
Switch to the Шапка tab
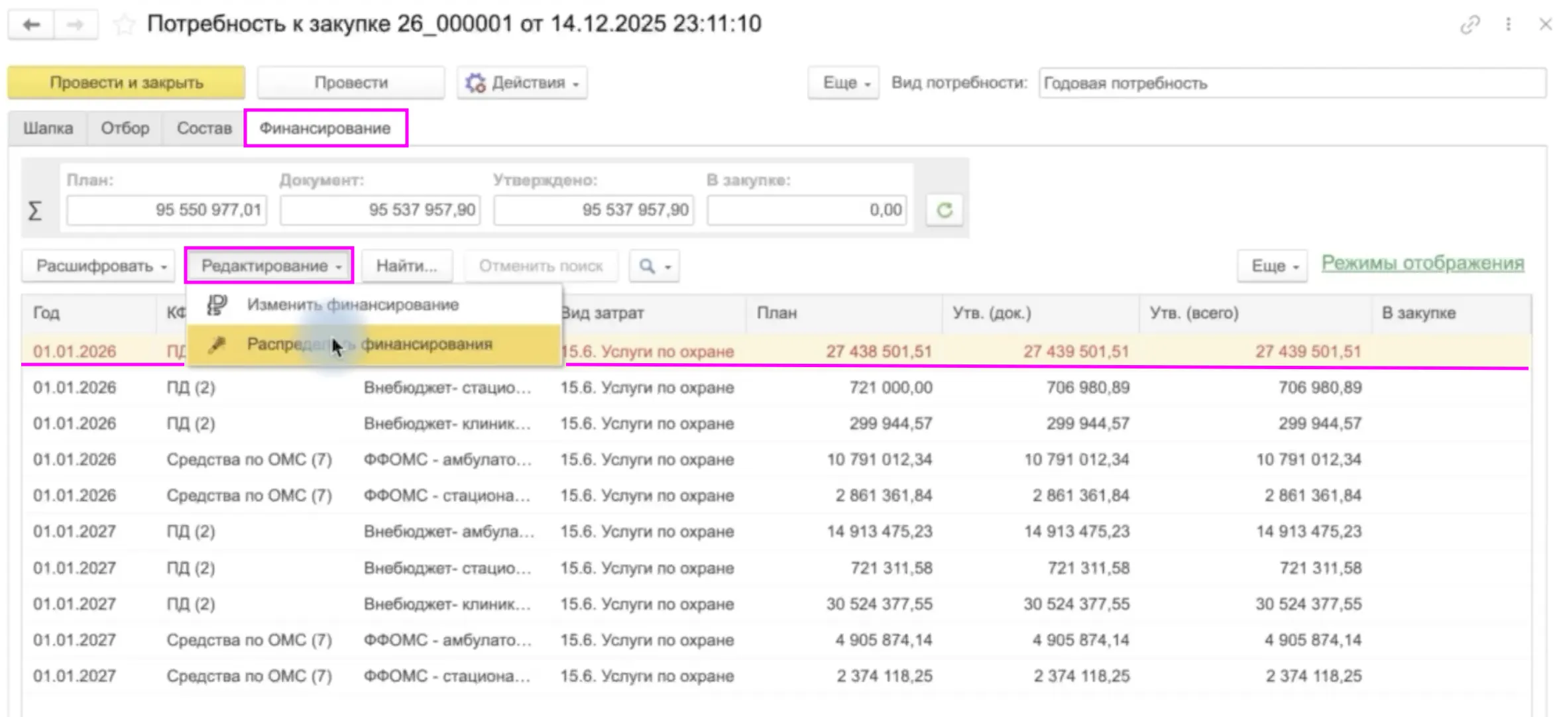coord(48,128)
